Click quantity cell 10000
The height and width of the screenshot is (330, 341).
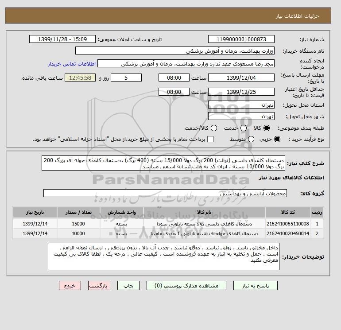point(78,233)
